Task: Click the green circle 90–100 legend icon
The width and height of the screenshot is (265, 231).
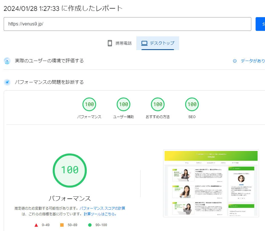Action: click(x=90, y=225)
